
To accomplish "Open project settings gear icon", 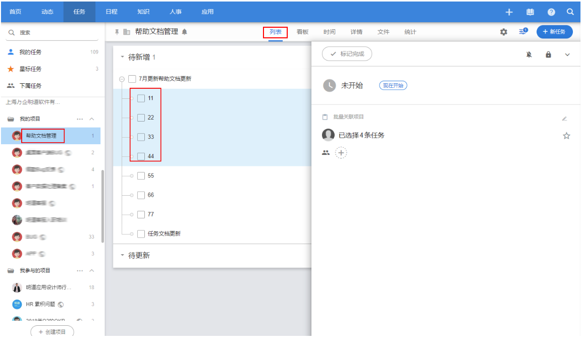I will point(503,32).
